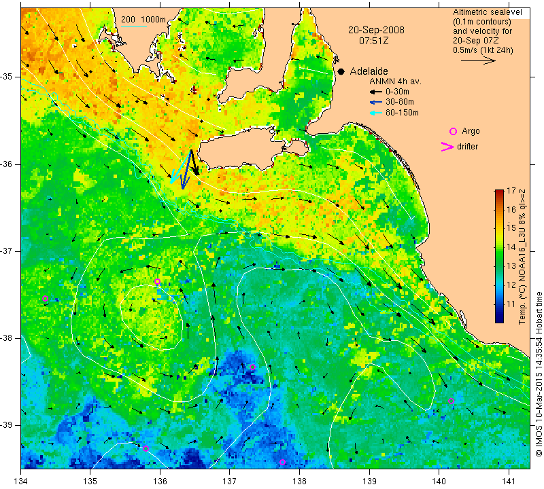
Task: Click the temperature color bar at 17
Action: click(499, 191)
